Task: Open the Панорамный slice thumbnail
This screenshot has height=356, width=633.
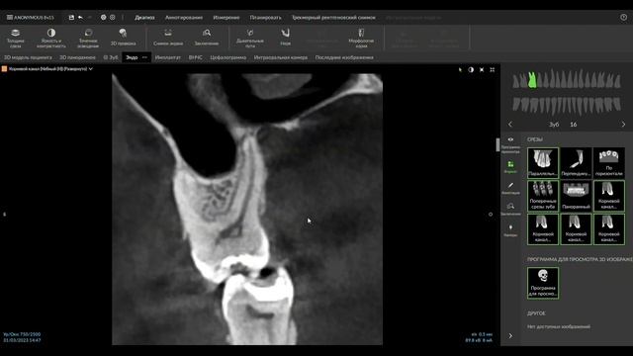Action: click(x=576, y=196)
